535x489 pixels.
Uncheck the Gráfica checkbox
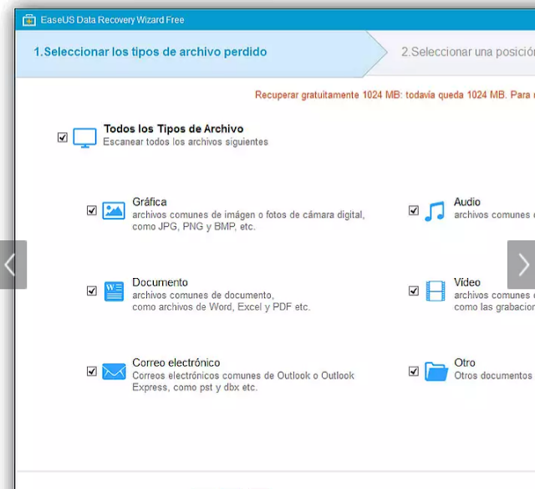click(92, 210)
